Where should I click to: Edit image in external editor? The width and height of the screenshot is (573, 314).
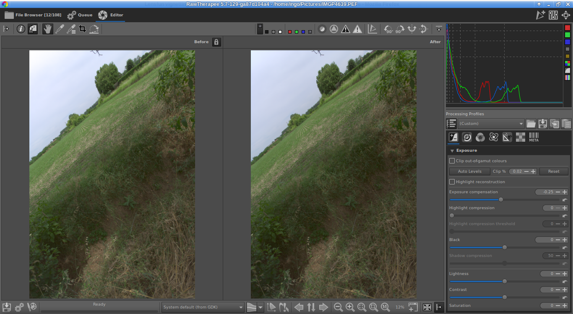[x=32, y=307]
